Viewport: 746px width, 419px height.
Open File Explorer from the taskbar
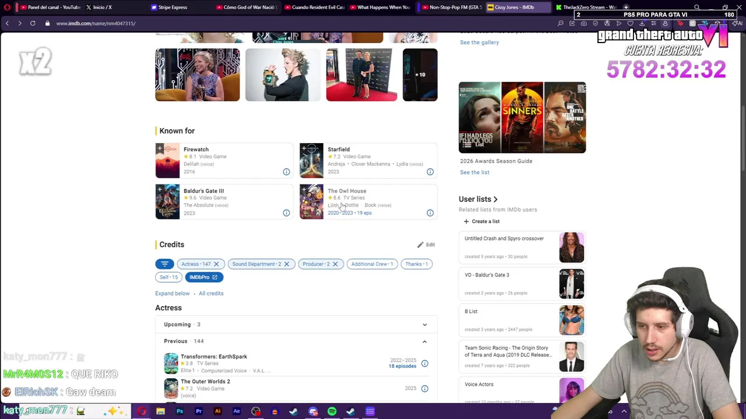point(160,411)
